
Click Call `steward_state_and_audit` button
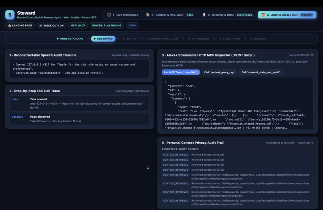(261, 72)
